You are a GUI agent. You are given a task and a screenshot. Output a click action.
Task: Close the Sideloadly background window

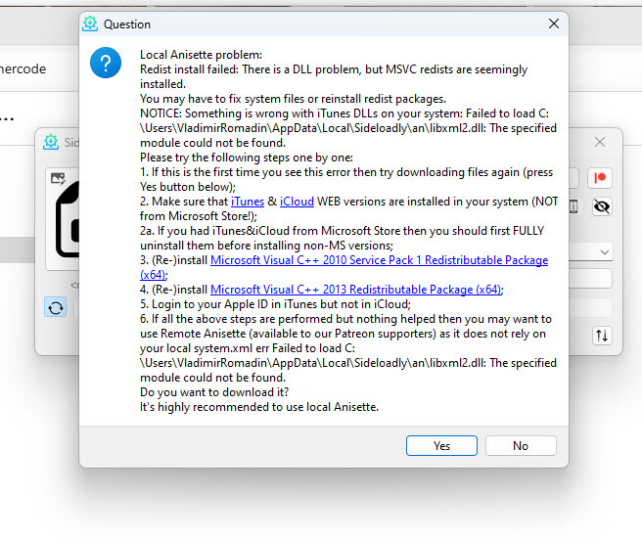click(x=600, y=142)
